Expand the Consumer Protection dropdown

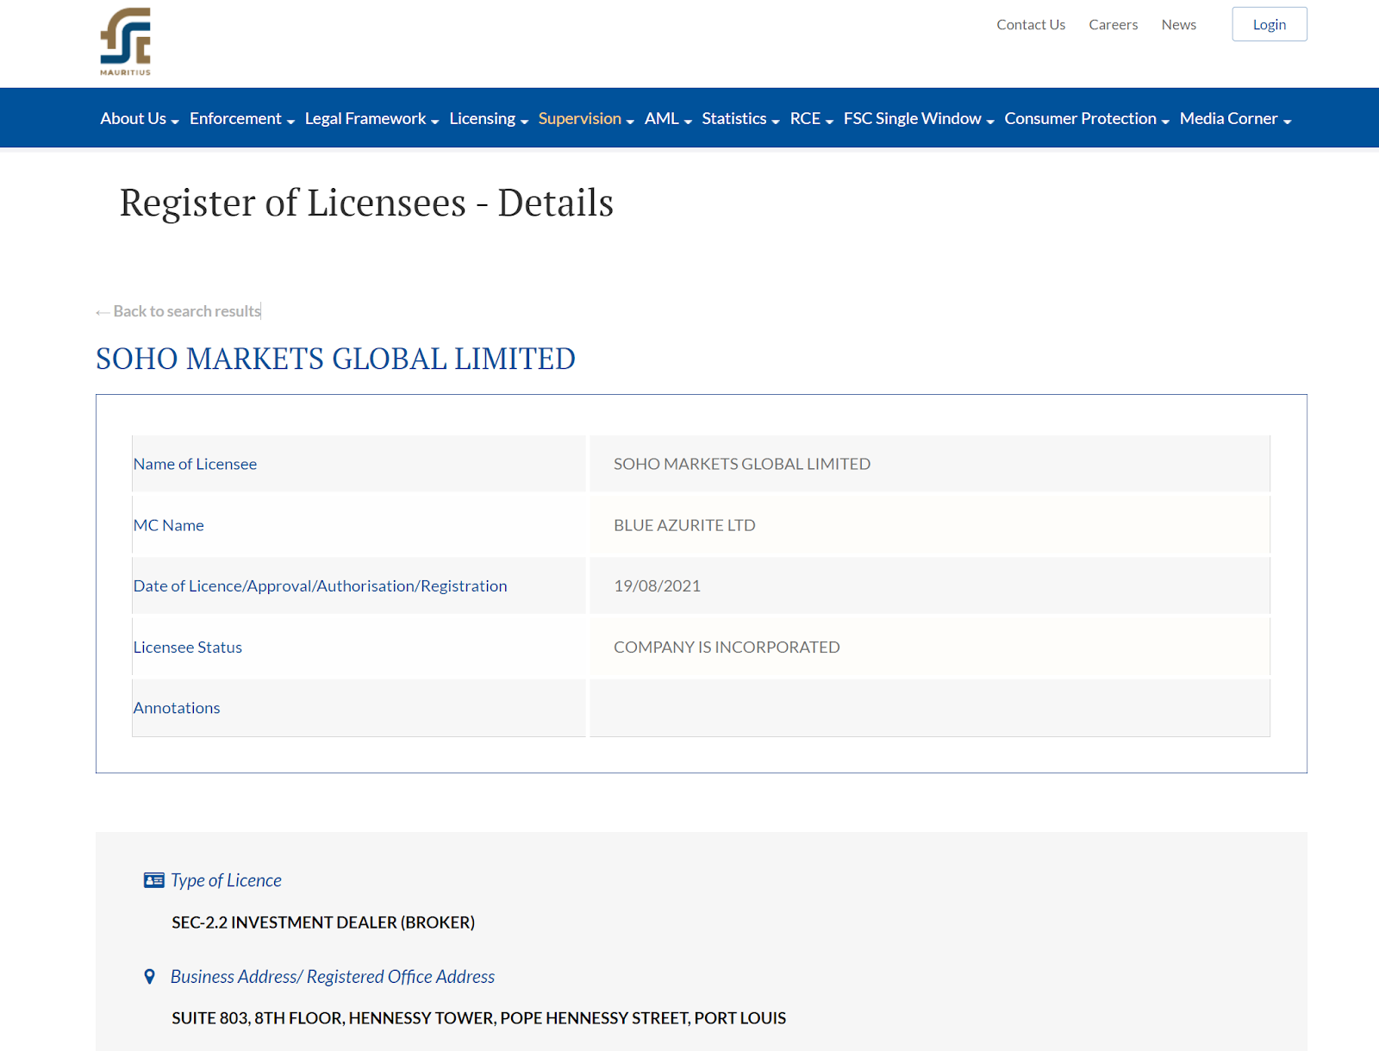point(1086,119)
